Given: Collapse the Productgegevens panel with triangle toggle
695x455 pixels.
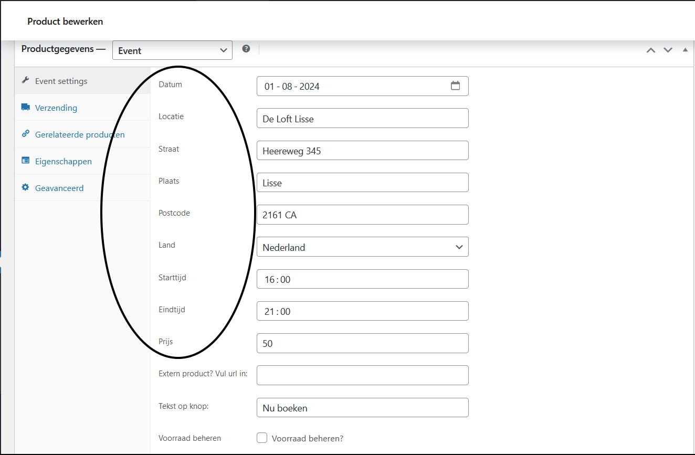Looking at the screenshot, I should point(685,50).
